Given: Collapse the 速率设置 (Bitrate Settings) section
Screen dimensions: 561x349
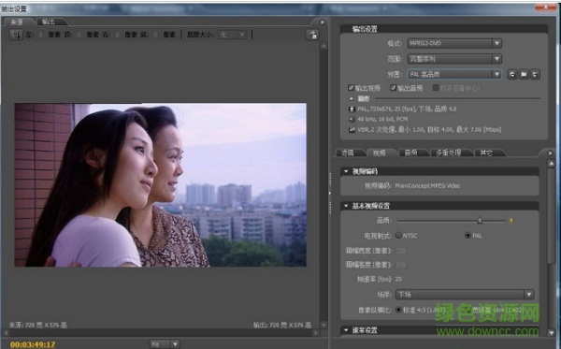Looking at the screenshot, I should click(346, 330).
